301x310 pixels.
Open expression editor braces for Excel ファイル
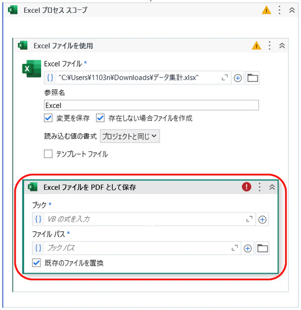[x=50, y=77]
